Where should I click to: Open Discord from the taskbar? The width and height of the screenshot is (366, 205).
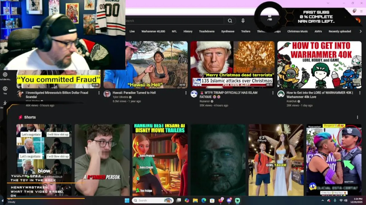click(229, 200)
